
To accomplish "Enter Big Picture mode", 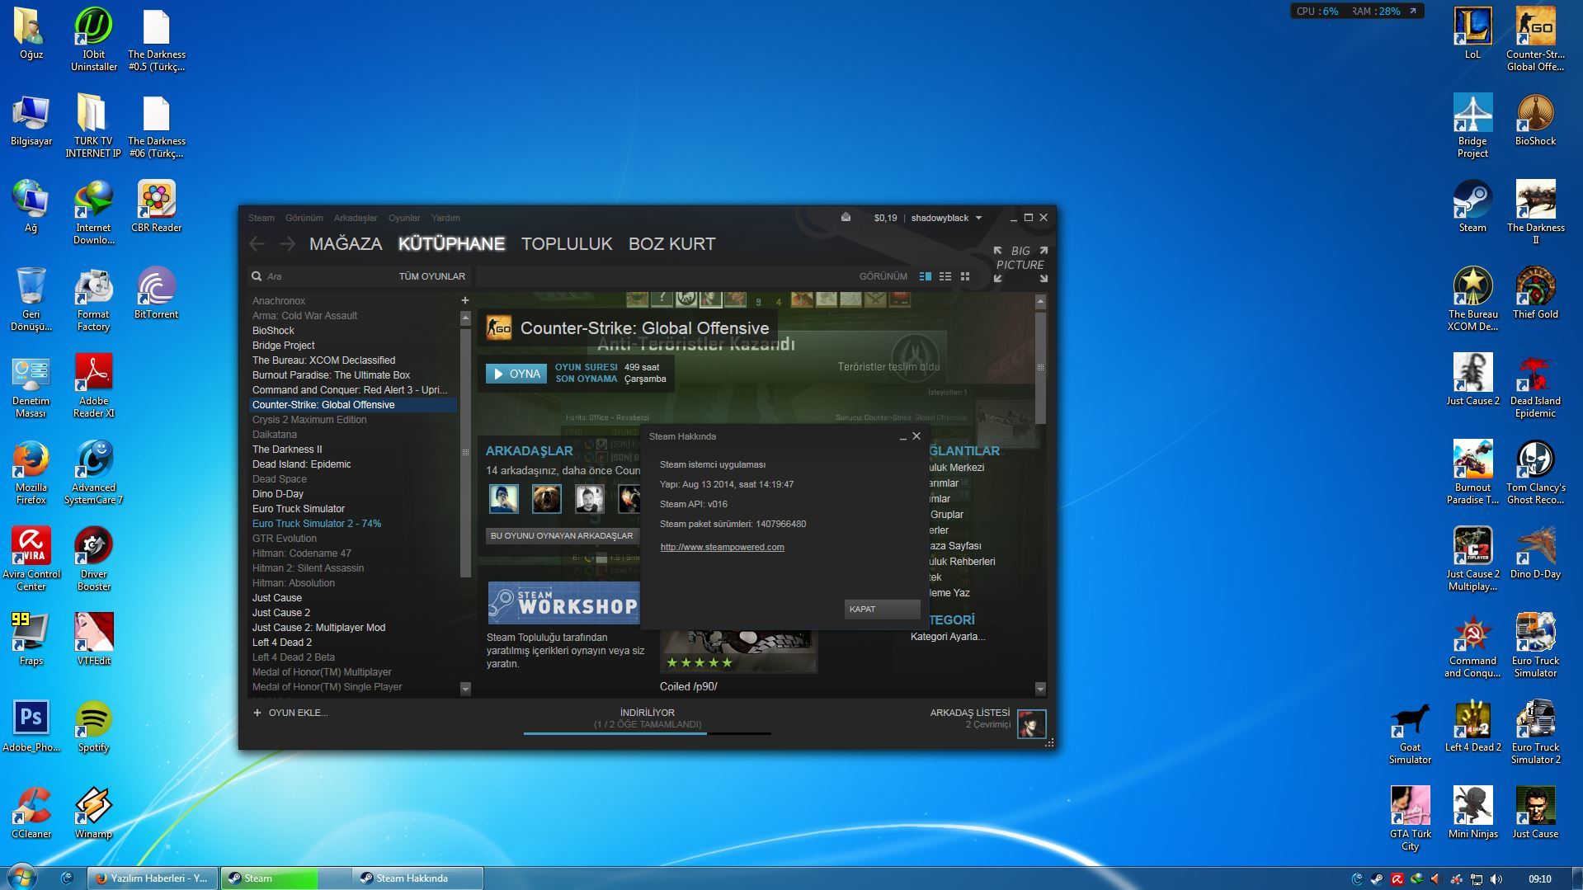I will [x=1020, y=264].
